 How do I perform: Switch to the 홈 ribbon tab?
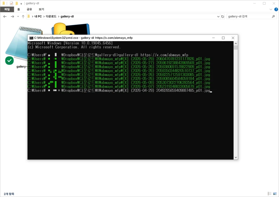point(19,9)
